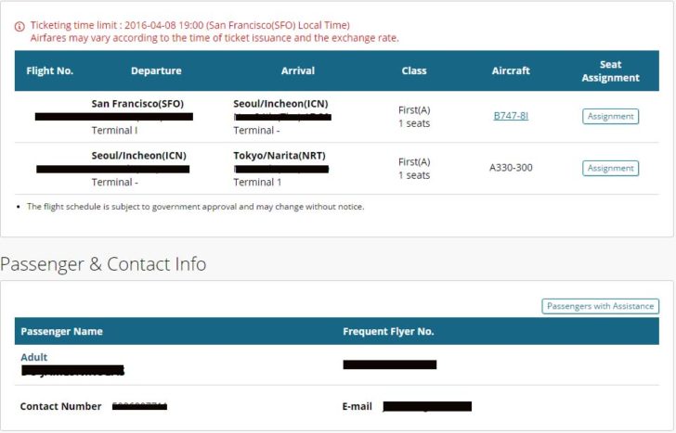Click the ticketing time limit info icon
This screenshot has height=433, width=676.
19,26
